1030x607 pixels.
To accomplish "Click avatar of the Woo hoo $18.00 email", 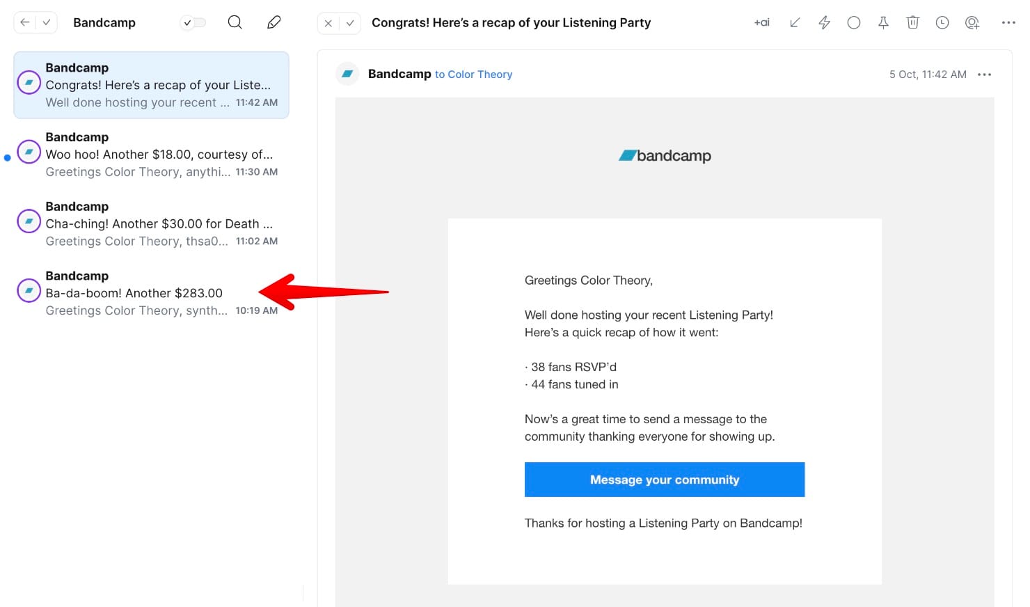I will [x=29, y=152].
